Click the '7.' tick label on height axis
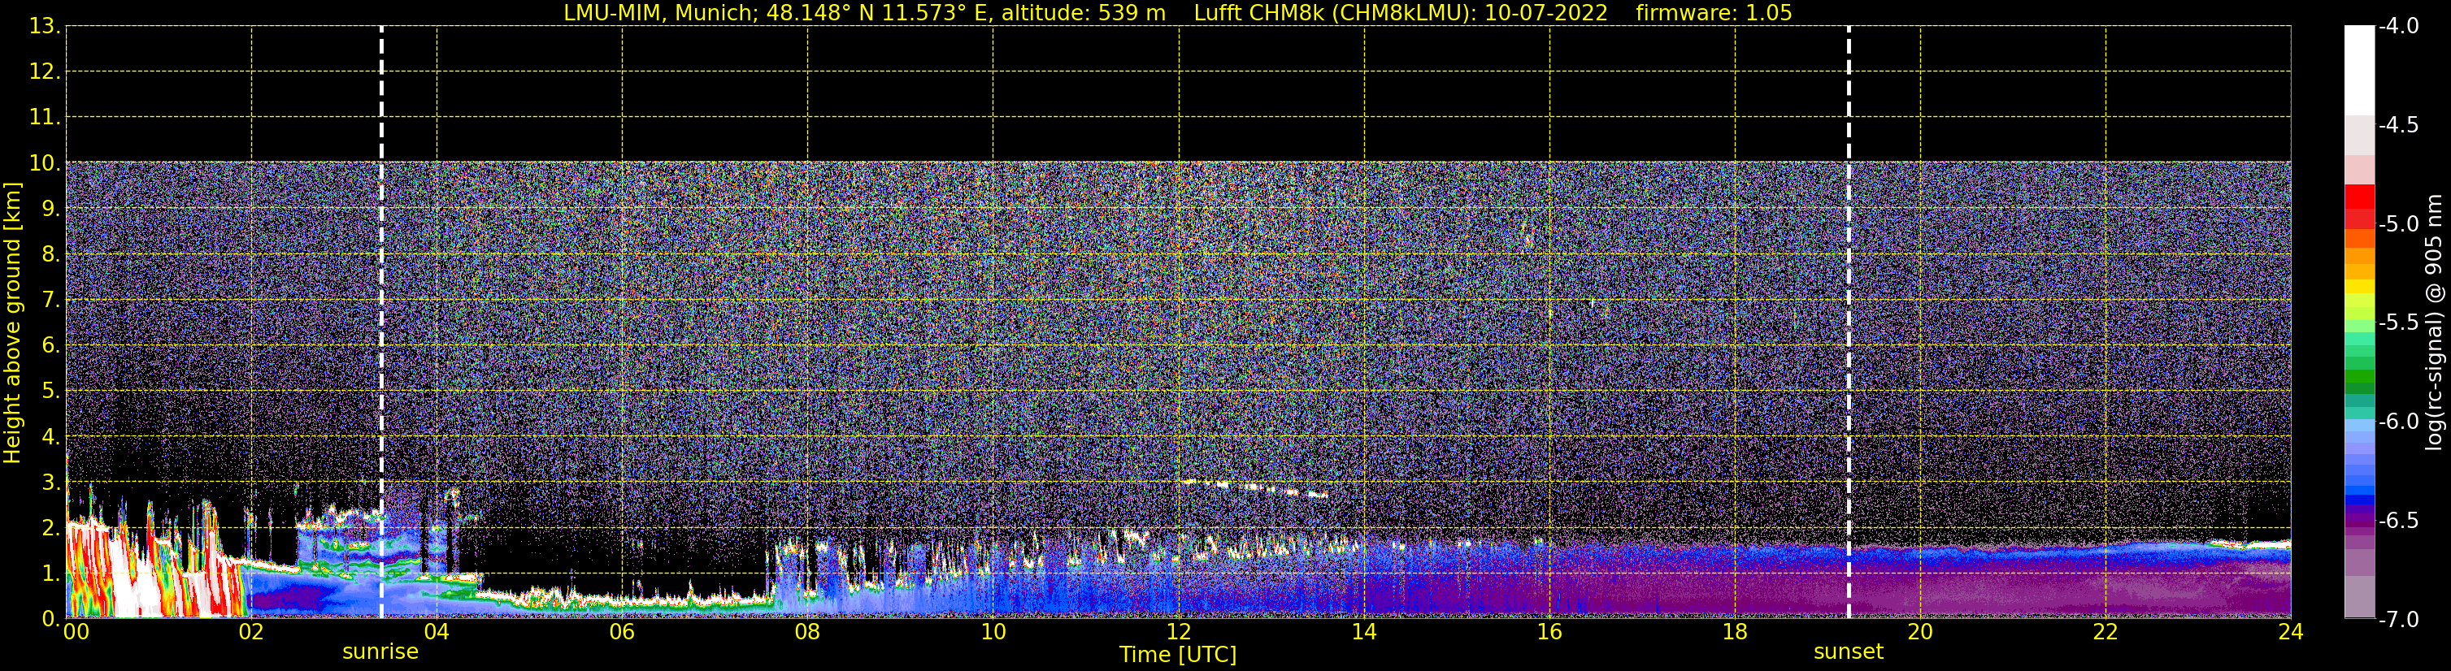The width and height of the screenshot is (2451, 671). coord(50,301)
